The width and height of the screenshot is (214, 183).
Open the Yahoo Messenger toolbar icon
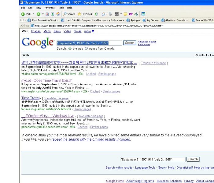click(x=131, y=14)
